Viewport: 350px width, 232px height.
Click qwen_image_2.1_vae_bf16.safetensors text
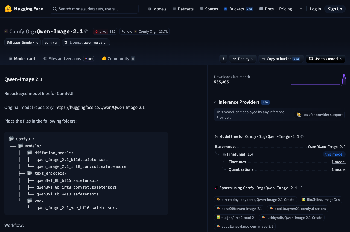[77, 208]
